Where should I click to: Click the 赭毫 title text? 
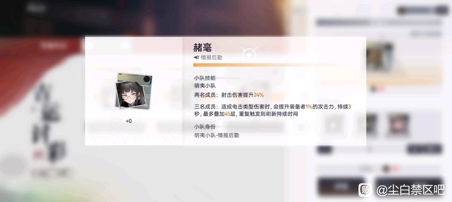point(202,48)
